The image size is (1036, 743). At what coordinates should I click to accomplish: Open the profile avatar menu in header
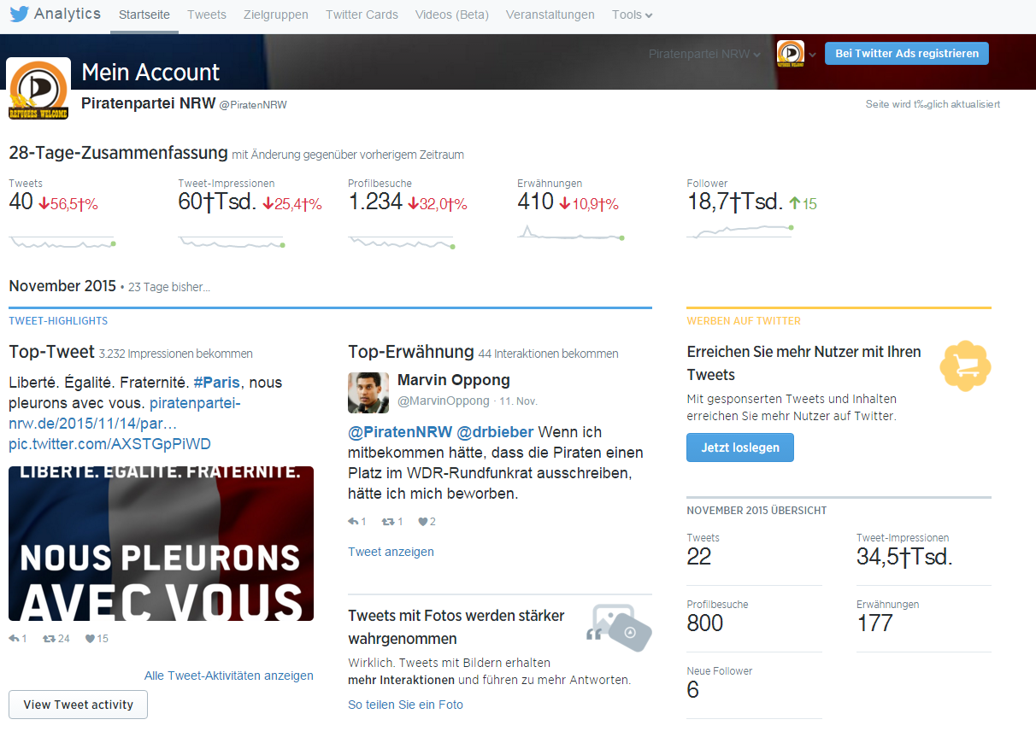point(796,54)
